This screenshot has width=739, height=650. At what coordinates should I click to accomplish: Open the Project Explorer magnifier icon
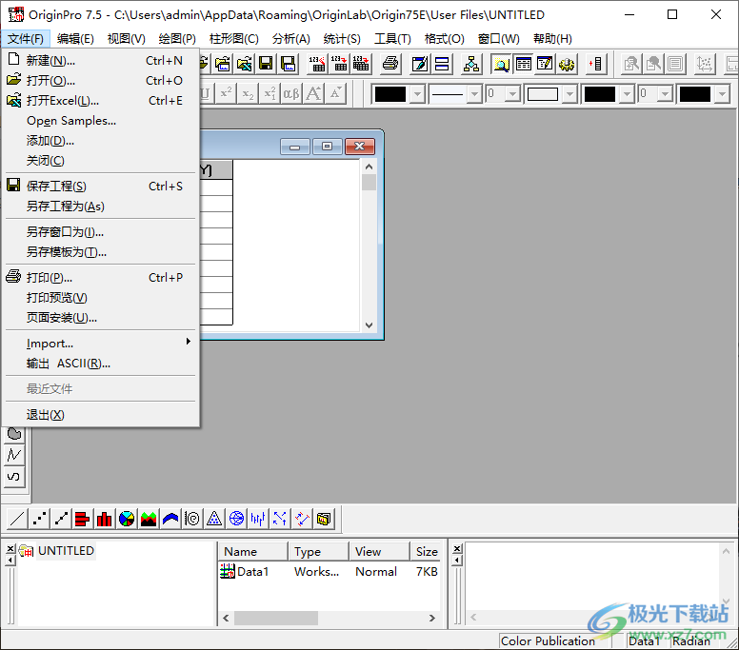coord(502,64)
